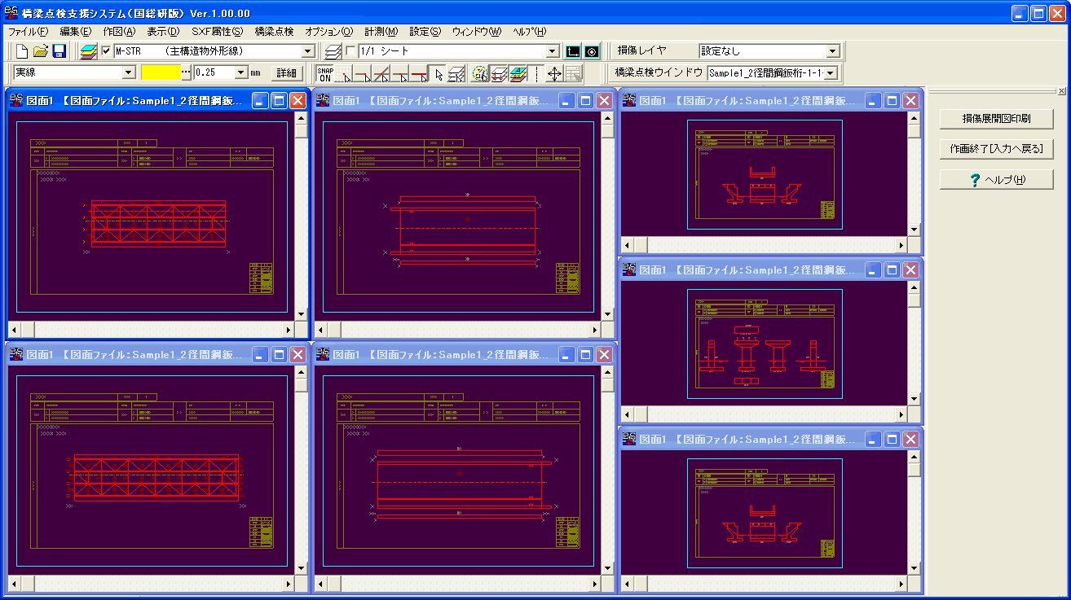Click the 詳細 details button
This screenshot has width=1071, height=600.
tap(287, 72)
